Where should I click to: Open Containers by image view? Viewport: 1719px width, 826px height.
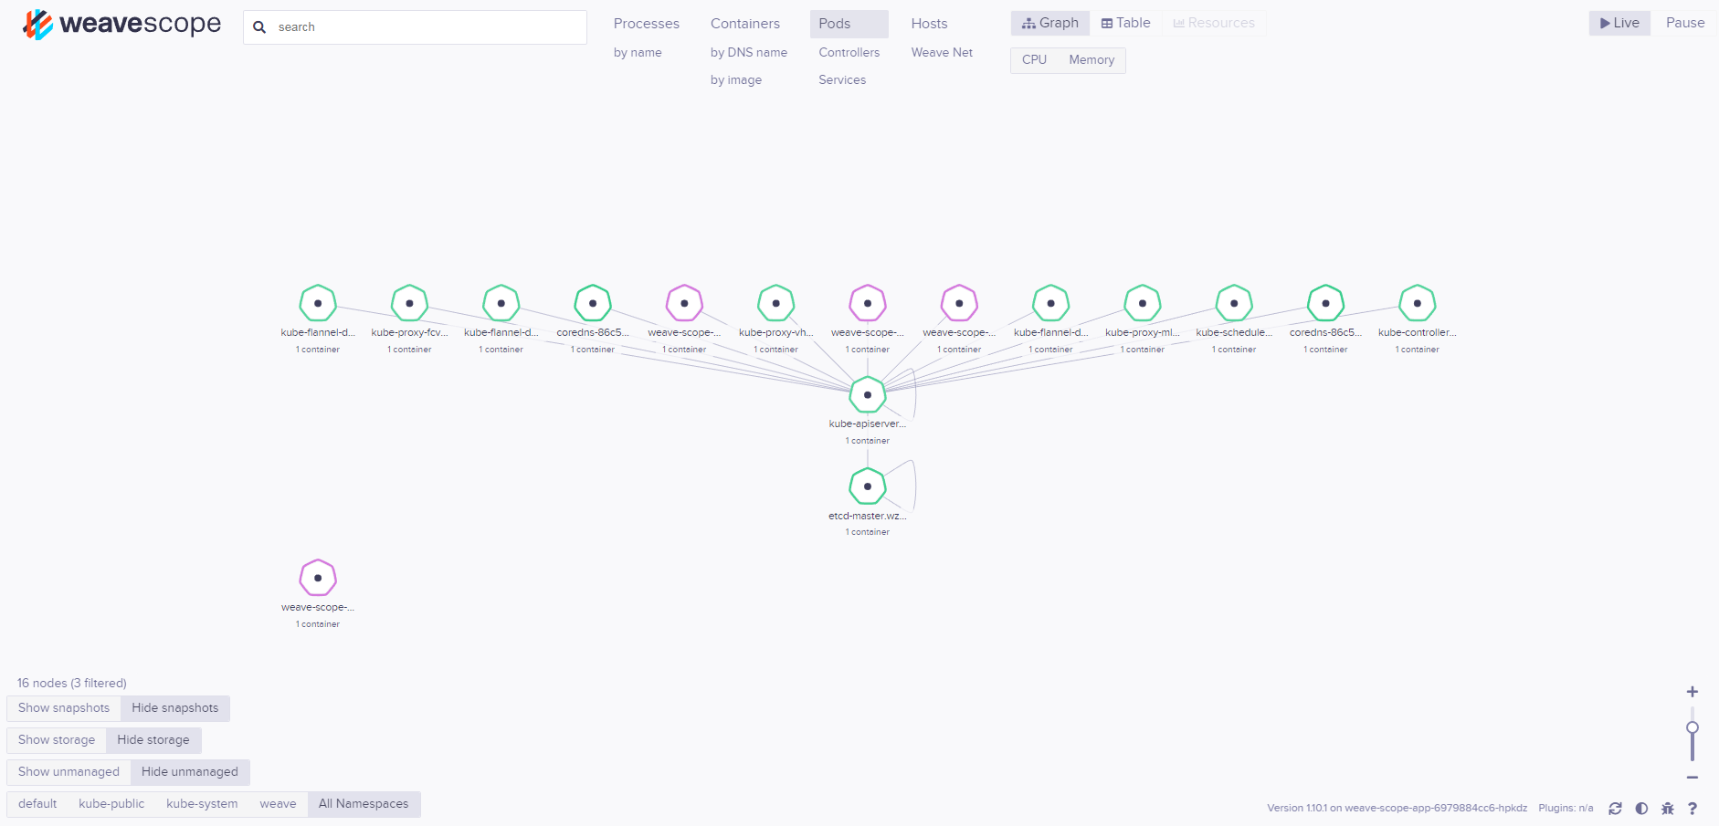coord(736,80)
